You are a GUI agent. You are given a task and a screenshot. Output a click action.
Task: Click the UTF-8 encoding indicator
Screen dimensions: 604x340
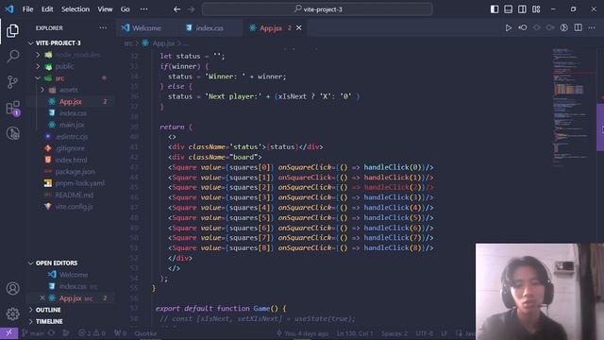click(x=425, y=333)
